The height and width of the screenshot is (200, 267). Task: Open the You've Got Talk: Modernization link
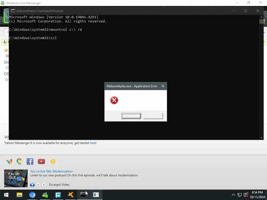pyautogui.click(x=51, y=171)
